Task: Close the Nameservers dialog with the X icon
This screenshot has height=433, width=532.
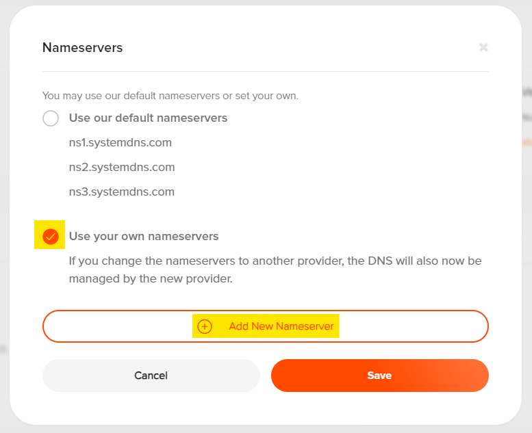Action: (483, 47)
